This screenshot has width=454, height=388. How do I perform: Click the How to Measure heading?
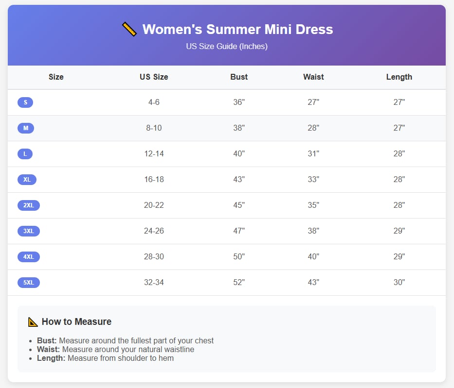pos(76,321)
